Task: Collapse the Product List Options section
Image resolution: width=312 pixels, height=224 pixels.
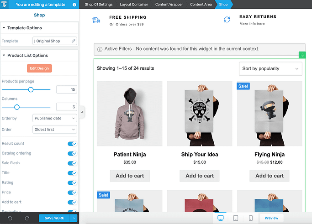Action: [4, 55]
